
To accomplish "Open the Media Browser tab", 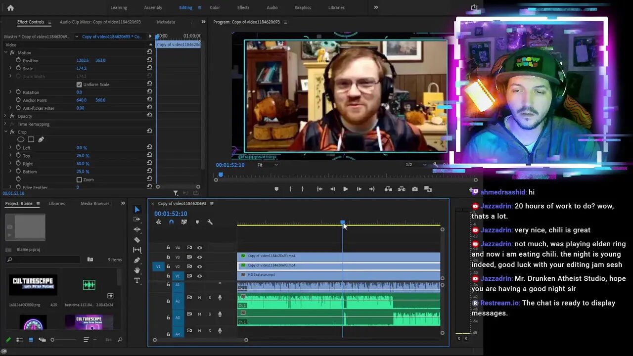I will [95, 203].
